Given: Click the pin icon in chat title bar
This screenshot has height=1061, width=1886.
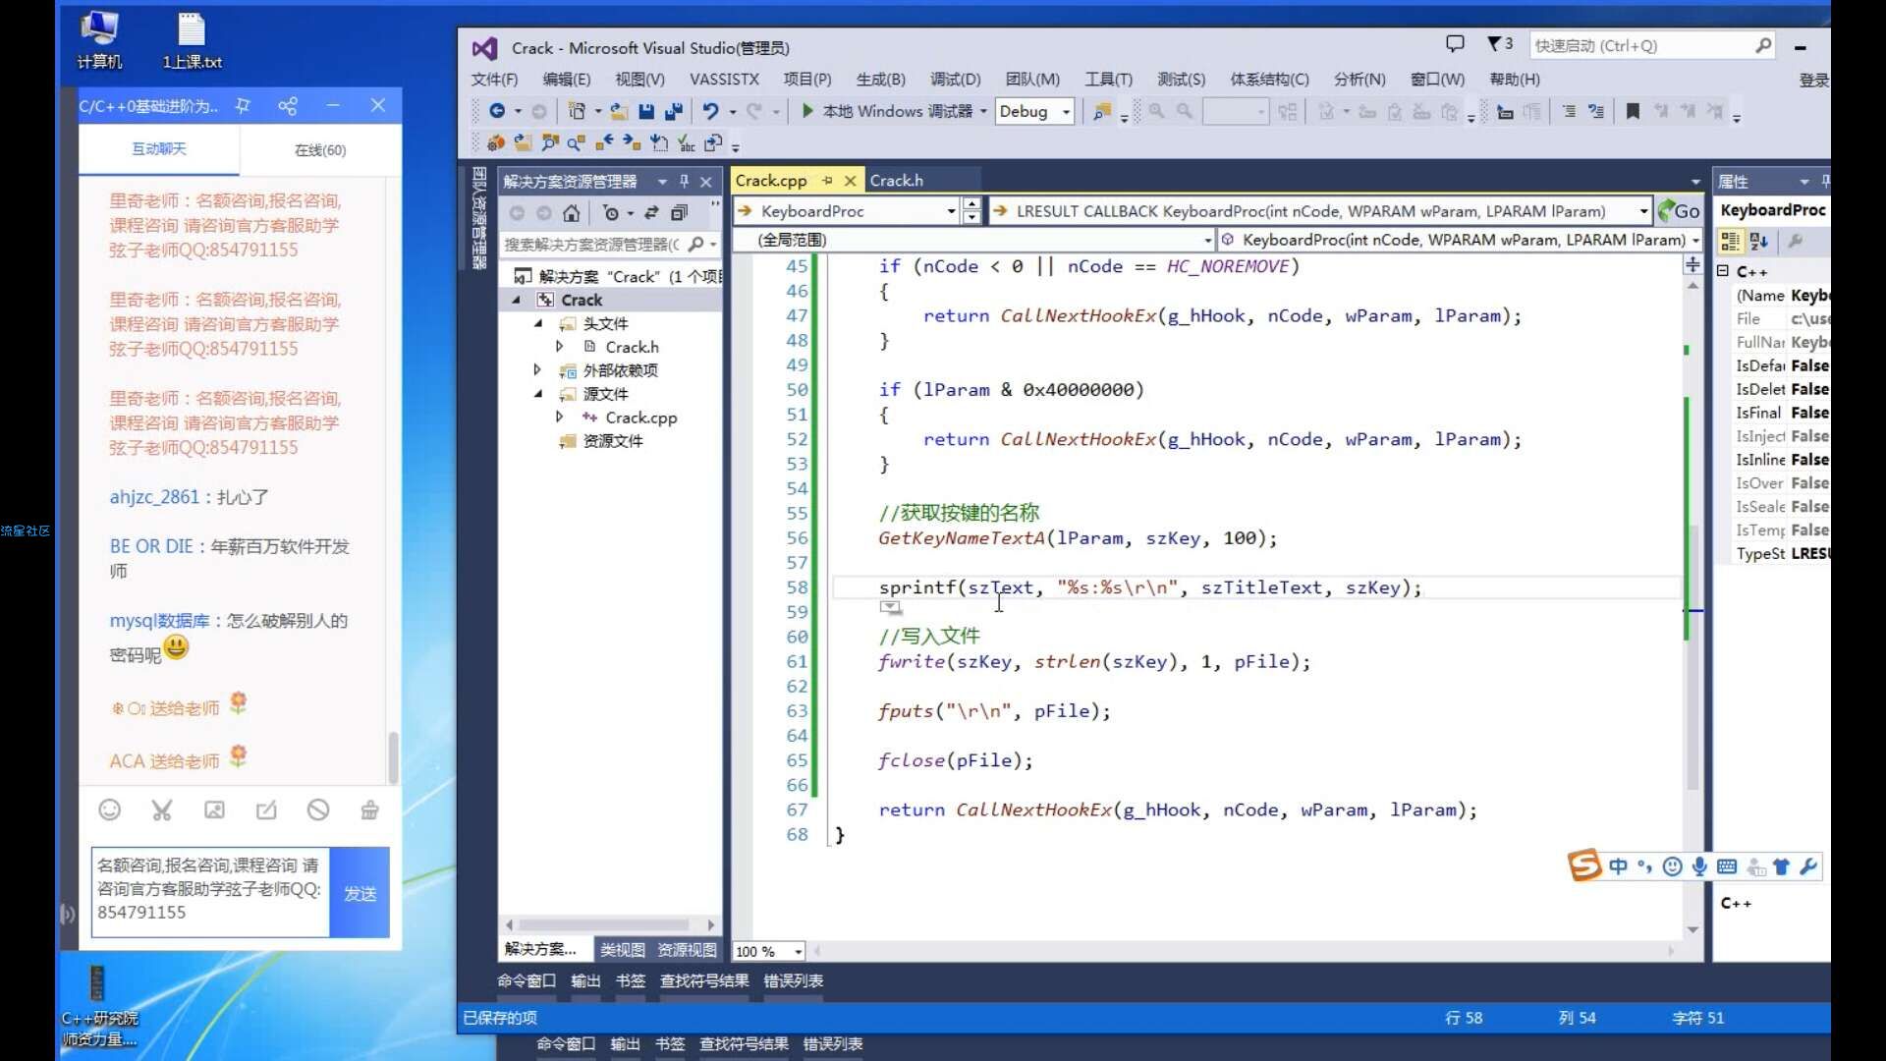Looking at the screenshot, I should tap(243, 105).
